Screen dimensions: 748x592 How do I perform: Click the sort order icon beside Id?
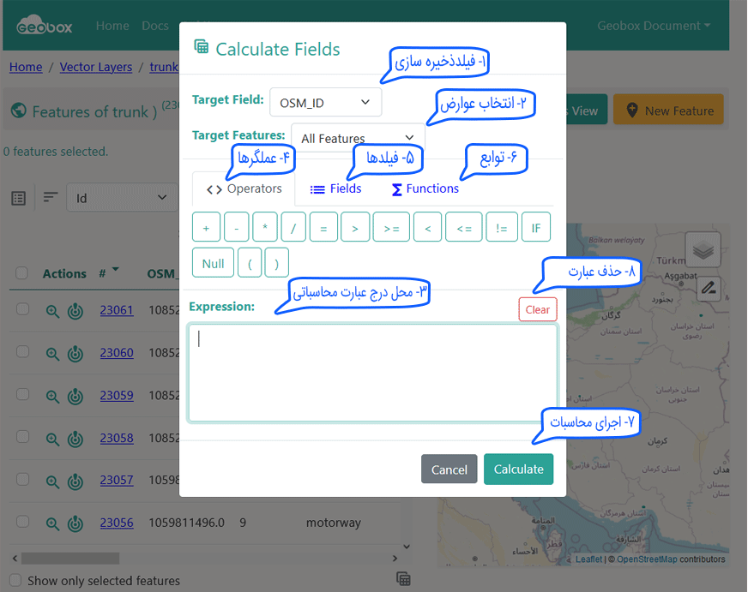pyautogui.click(x=51, y=198)
